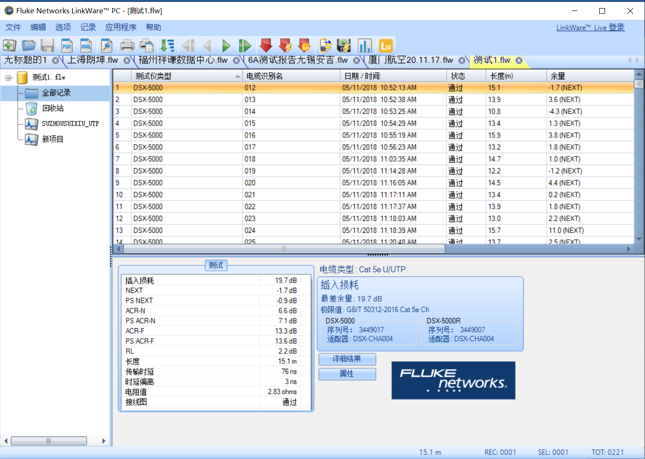Click the print preview magnifier icon

pyautogui.click(x=107, y=46)
